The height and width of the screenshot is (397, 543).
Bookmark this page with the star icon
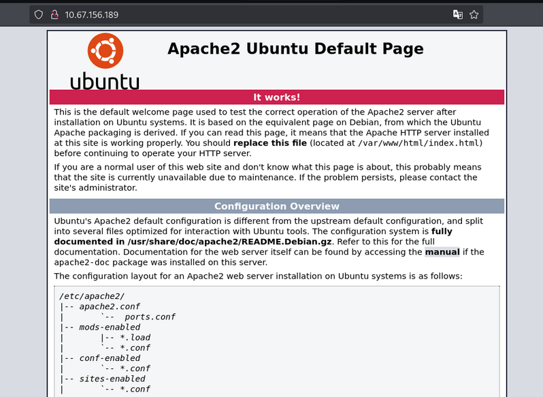(x=474, y=14)
